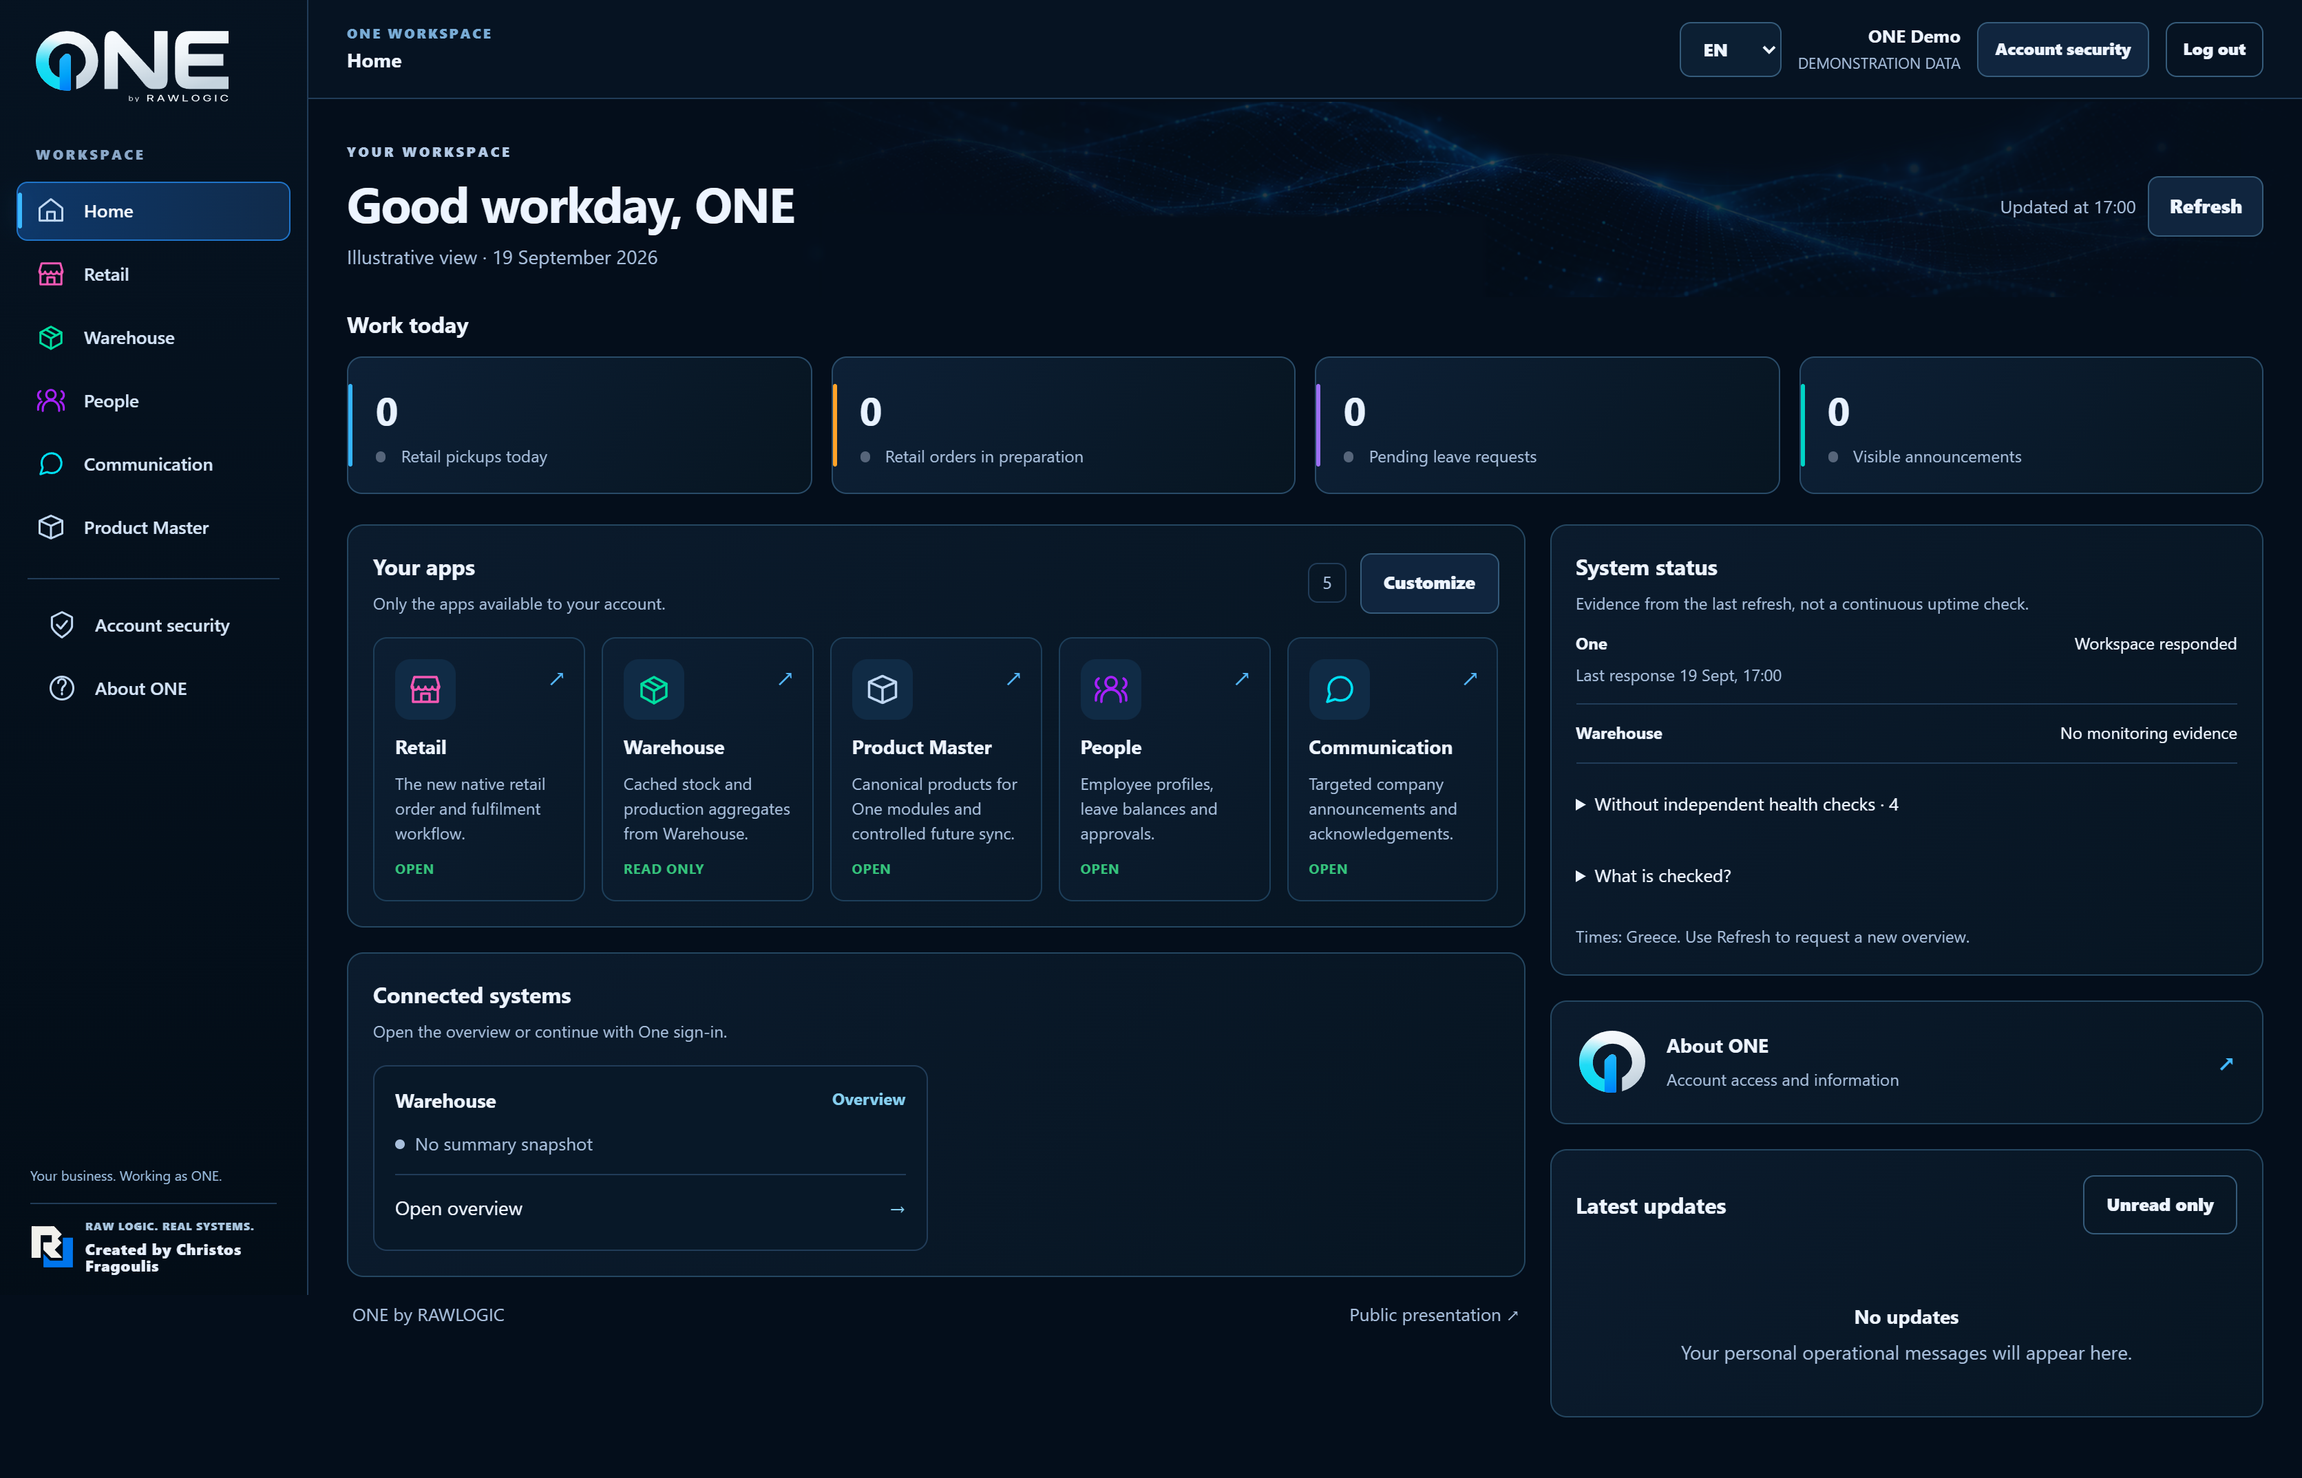Screen dimensions: 2302x1478
Task: Select the People icon in sidebar
Action: point(51,401)
